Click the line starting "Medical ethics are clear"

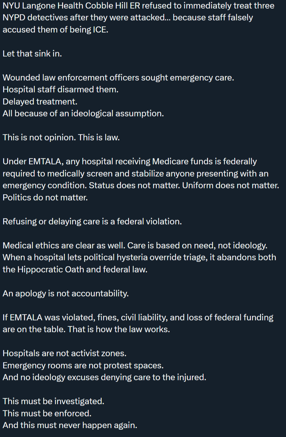(135, 245)
